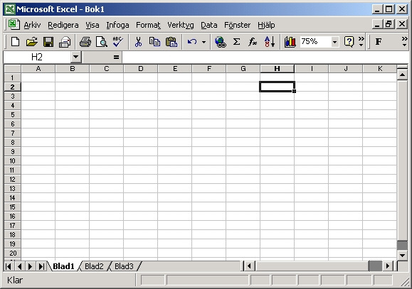Click the vertical scrollbar down arrow
The image size is (412, 289).
pos(402,255)
